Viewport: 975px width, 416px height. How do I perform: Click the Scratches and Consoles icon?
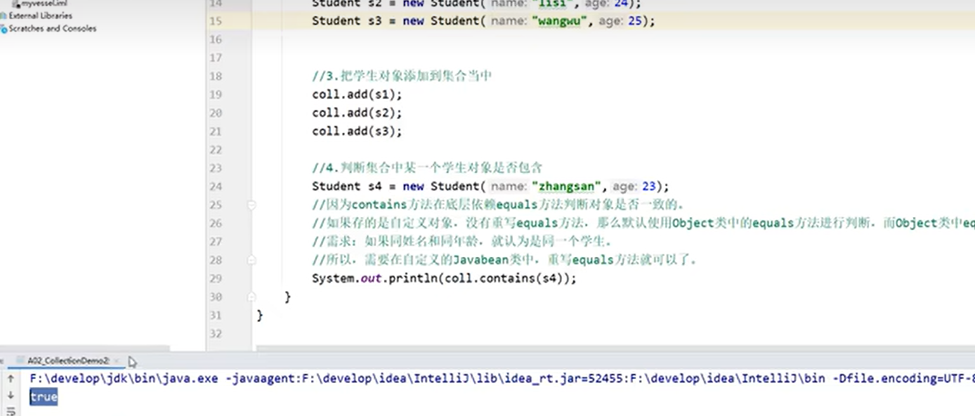point(4,29)
